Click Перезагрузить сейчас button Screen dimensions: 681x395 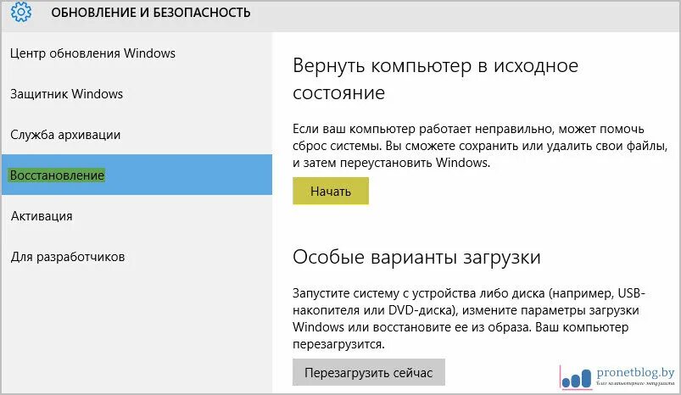(369, 372)
